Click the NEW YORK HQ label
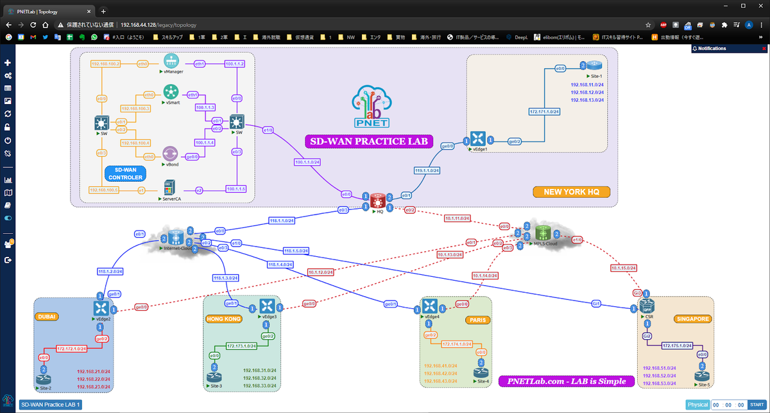This screenshot has width=770, height=413. (x=571, y=191)
